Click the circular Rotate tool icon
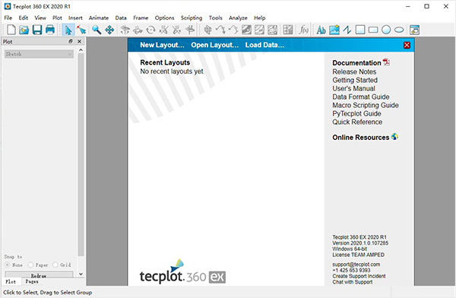The image size is (456, 298). point(150,30)
